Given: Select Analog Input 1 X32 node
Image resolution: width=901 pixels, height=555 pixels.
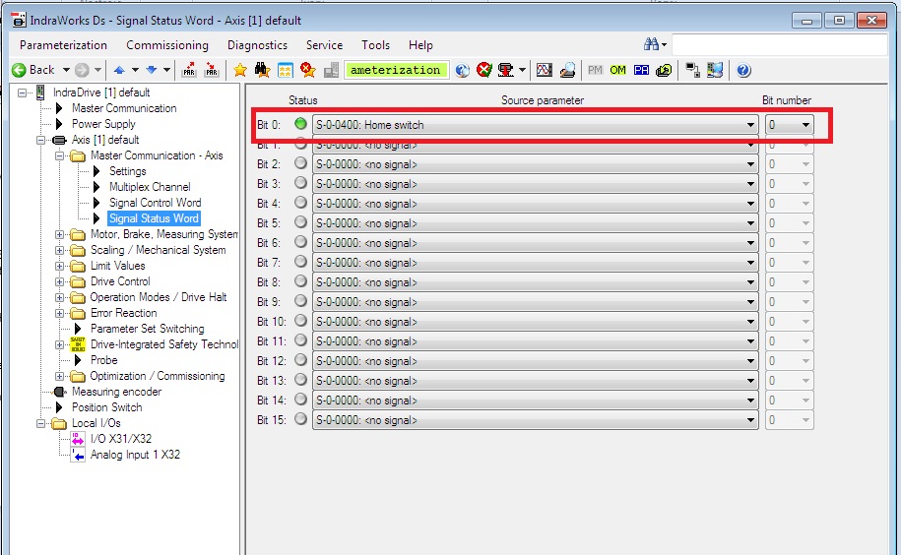Looking at the screenshot, I should pyautogui.click(x=134, y=455).
